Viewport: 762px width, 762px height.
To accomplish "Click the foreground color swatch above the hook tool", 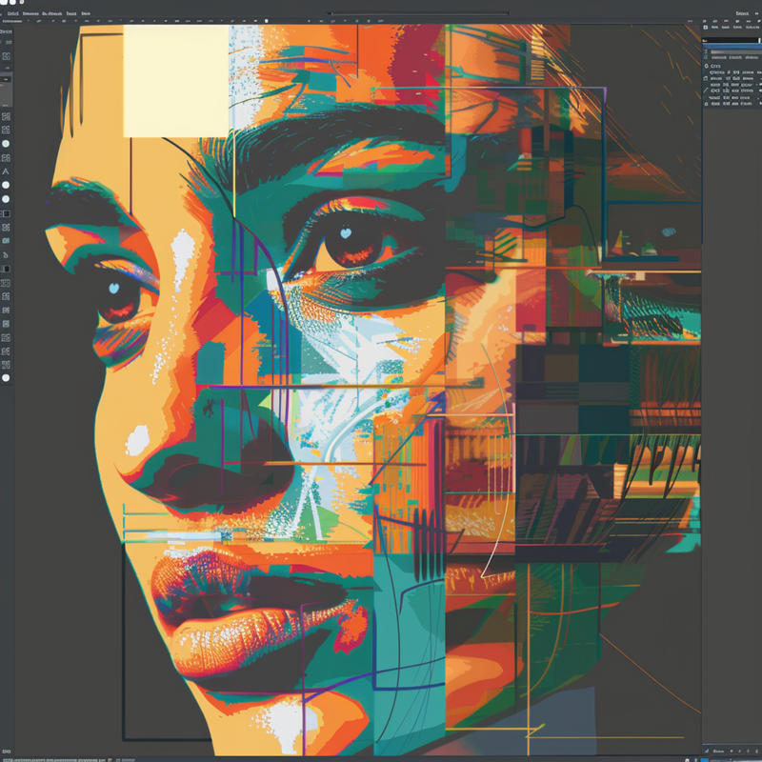I will click(6, 213).
